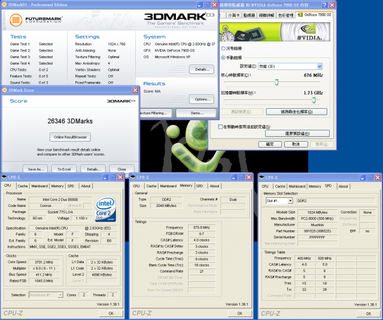Click Demo button in 3DMark03
The height and width of the screenshot is (320, 383).
click(196, 113)
